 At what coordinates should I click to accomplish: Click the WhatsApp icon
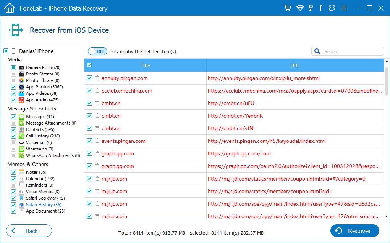[x=22, y=149]
